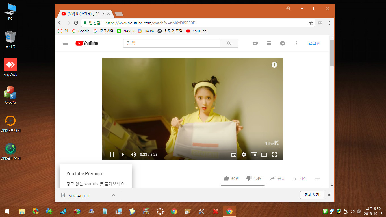The image size is (386, 217).
Task: Open the NAVER bookmark
Action: click(126, 31)
